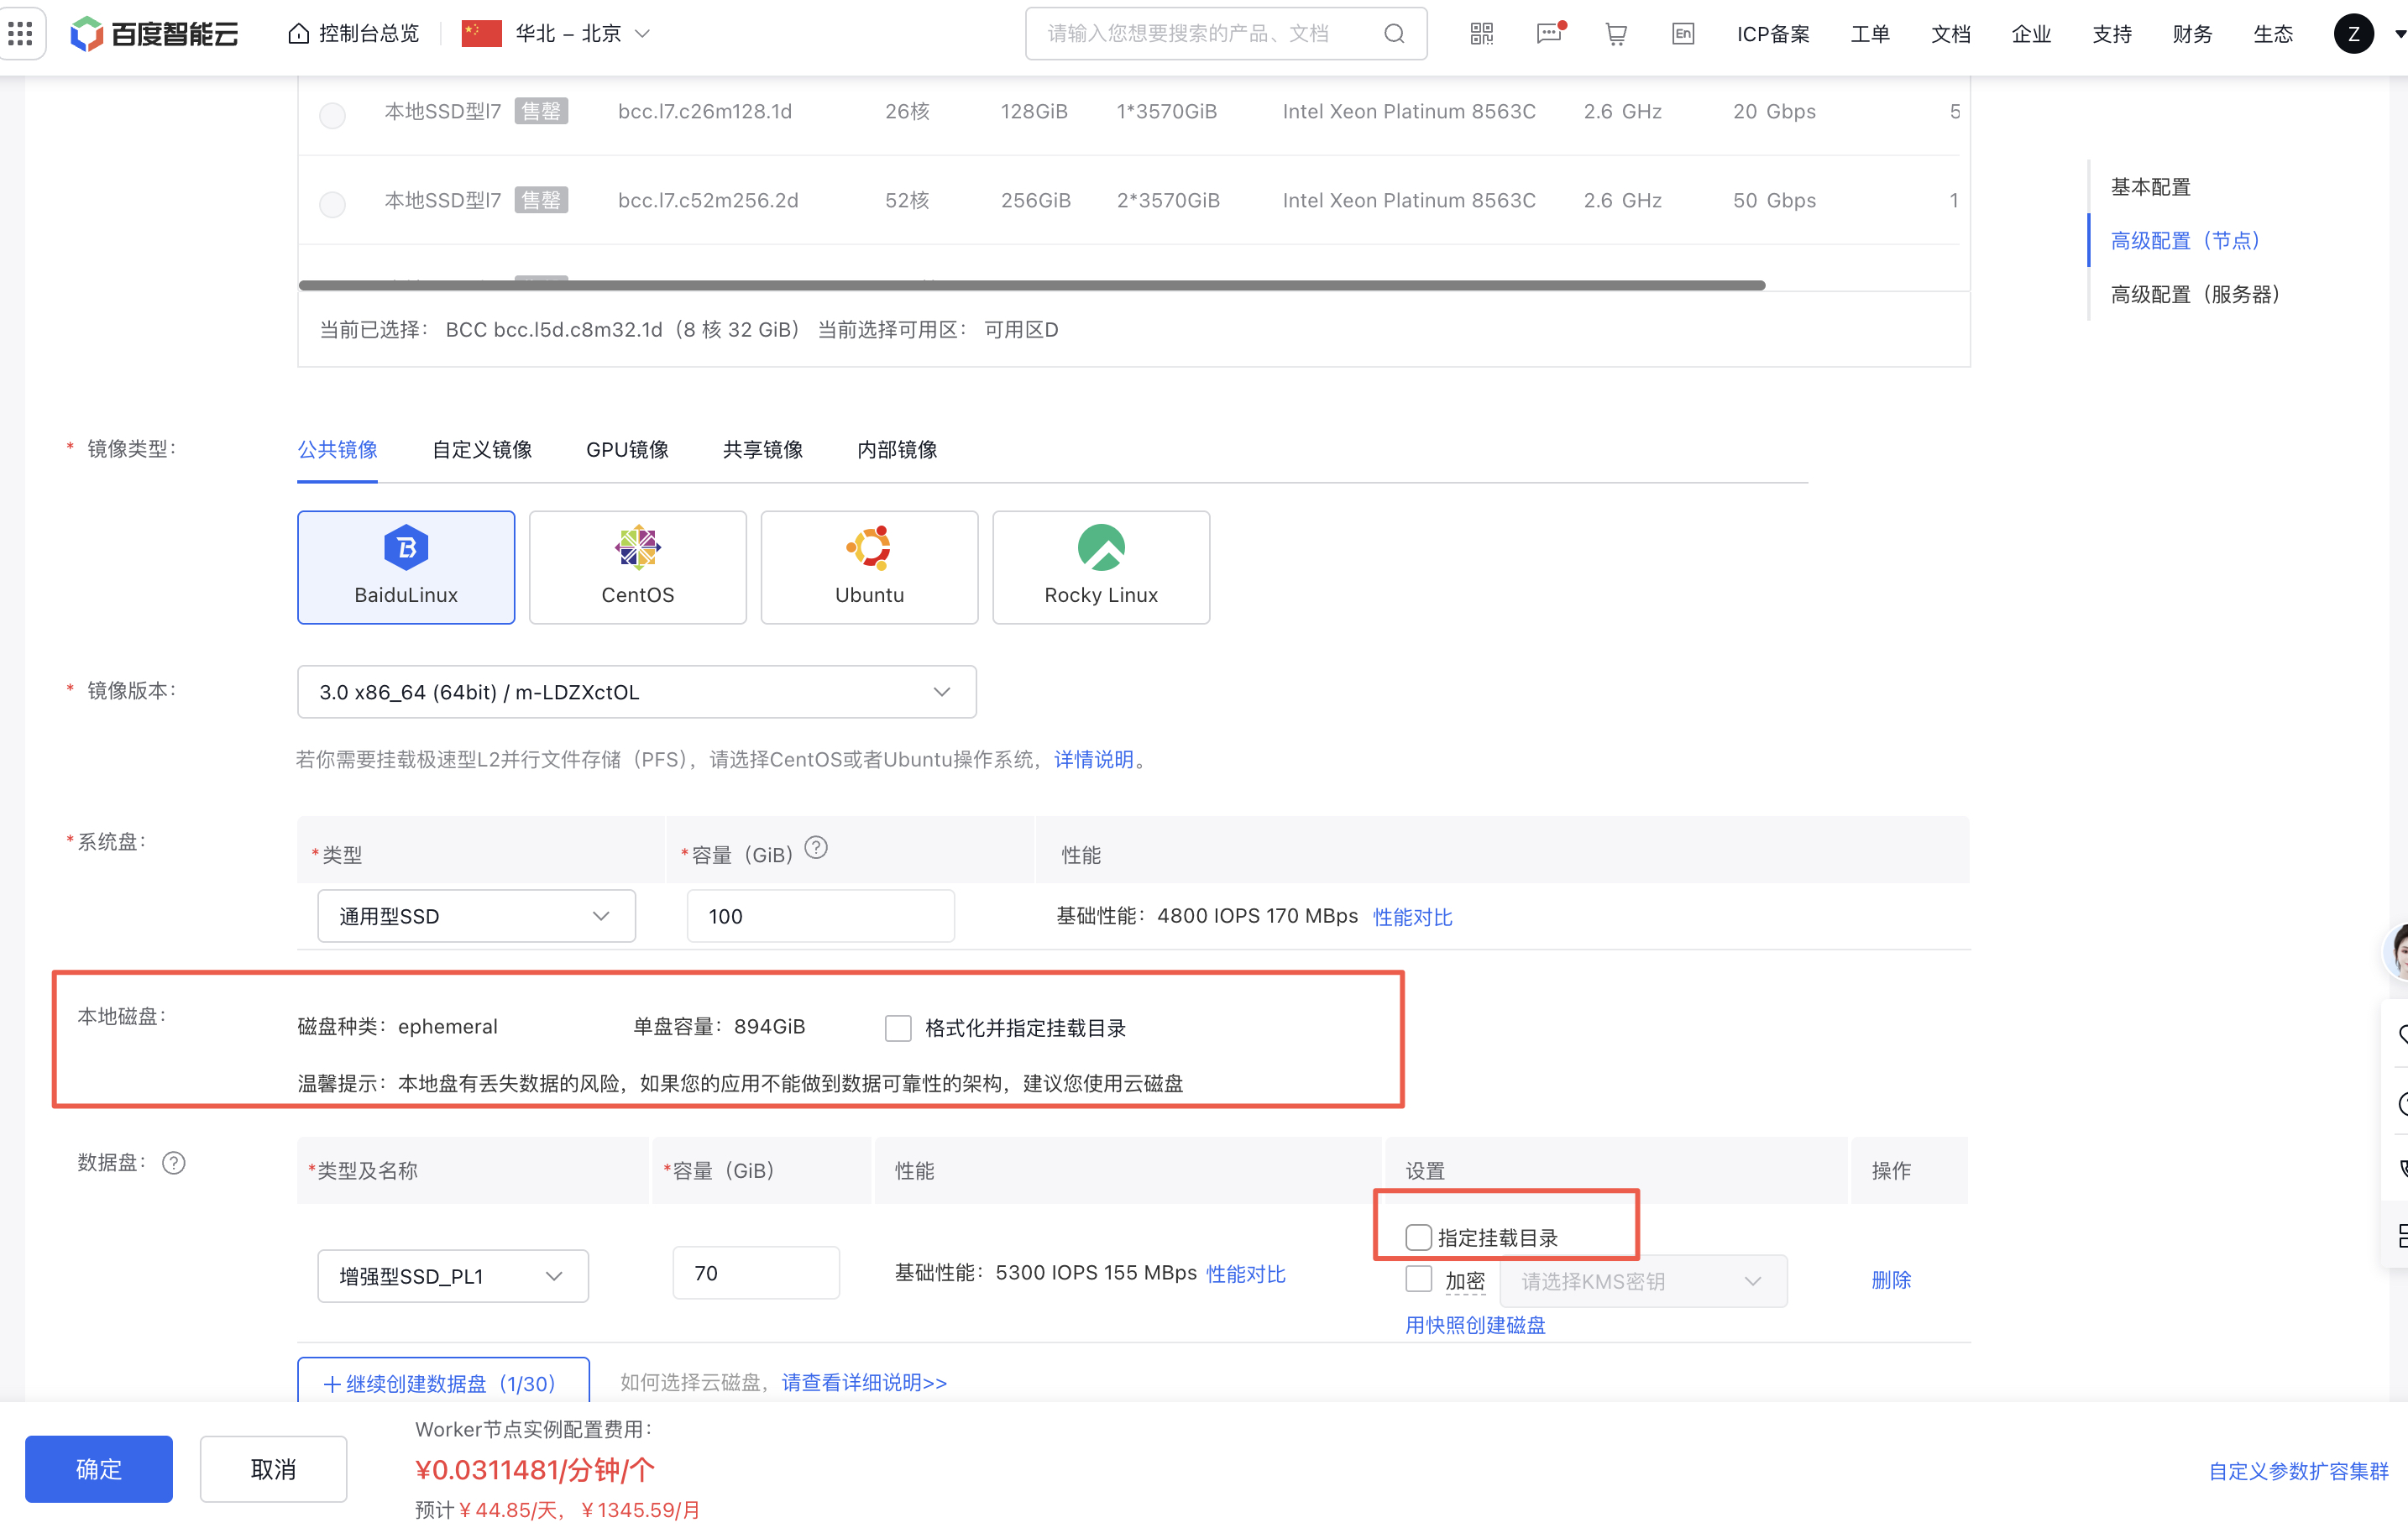The image size is (2408, 1528).
Task: Jump to basic configuration section
Action: (2150, 187)
